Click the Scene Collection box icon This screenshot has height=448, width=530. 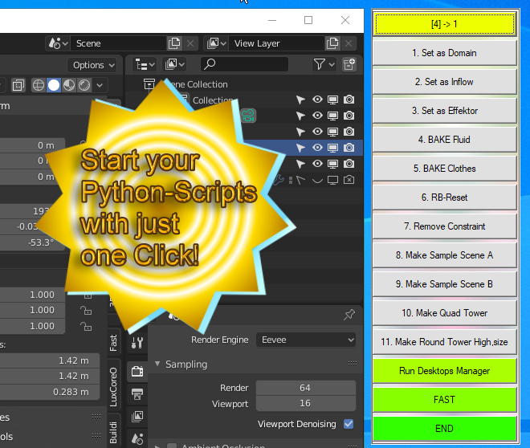149,83
